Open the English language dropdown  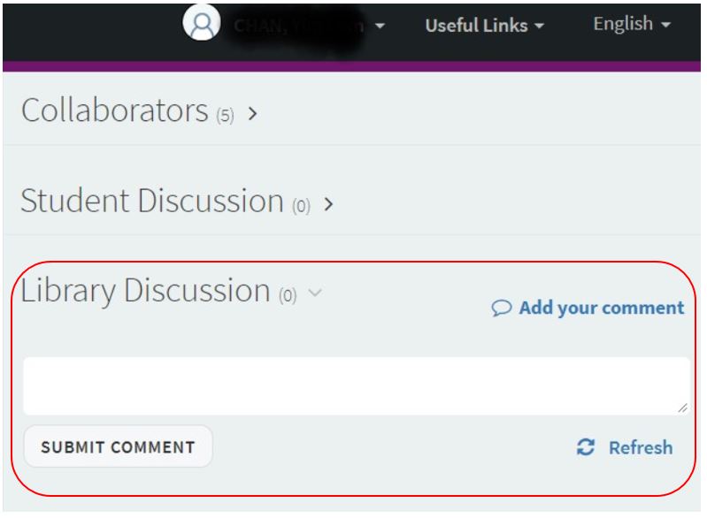(632, 24)
